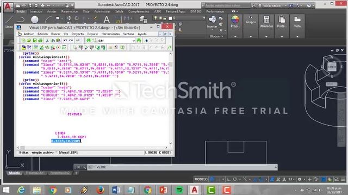Select the Text tool in AutoCAD ribbon

click(x=107, y=19)
